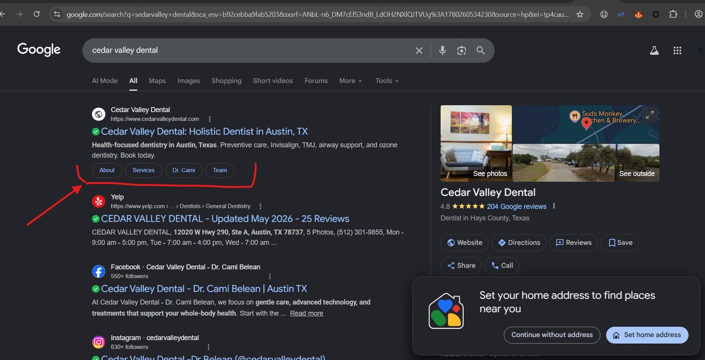
Task: Click the Share button
Action: [x=461, y=266]
